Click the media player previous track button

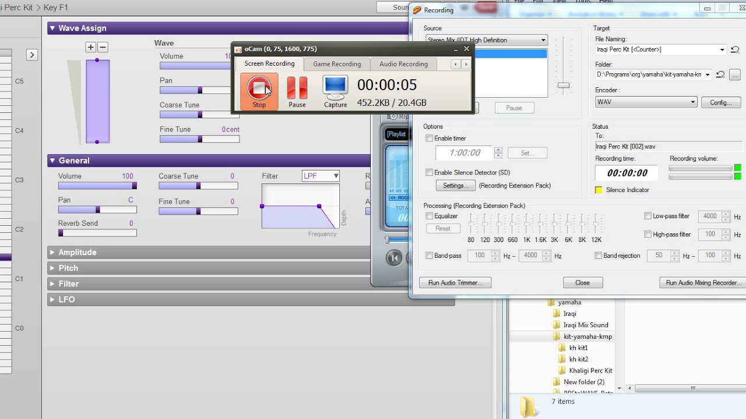click(394, 257)
